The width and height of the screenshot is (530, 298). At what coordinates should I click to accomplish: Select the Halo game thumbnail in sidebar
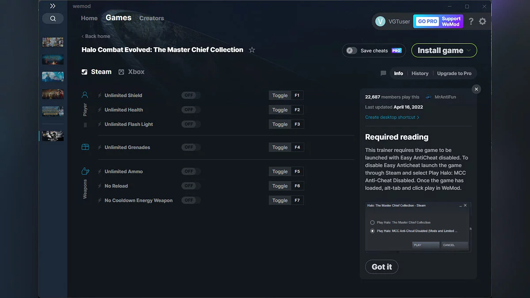(x=53, y=136)
